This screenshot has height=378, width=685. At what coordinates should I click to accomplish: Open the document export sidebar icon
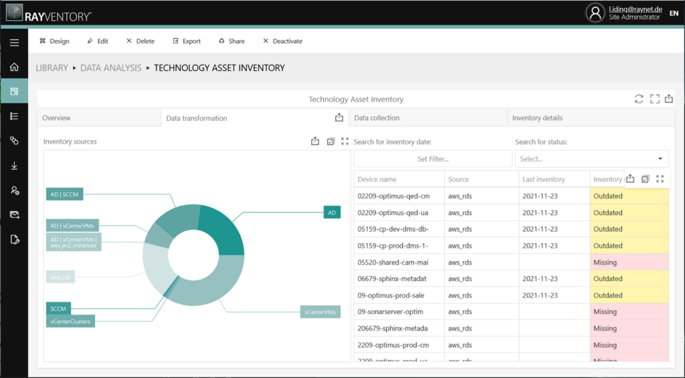click(x=15, y=239)
